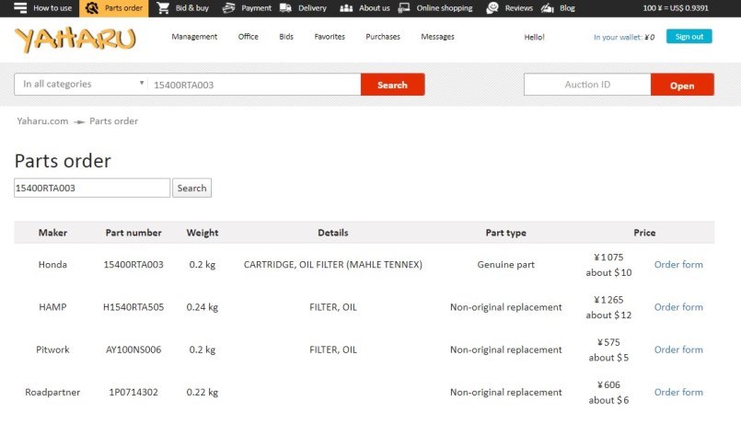The width and height of the screenshot is (741, 424).
Task: Click the Pitwork maker cell
Action: click(x=52, y=350)
